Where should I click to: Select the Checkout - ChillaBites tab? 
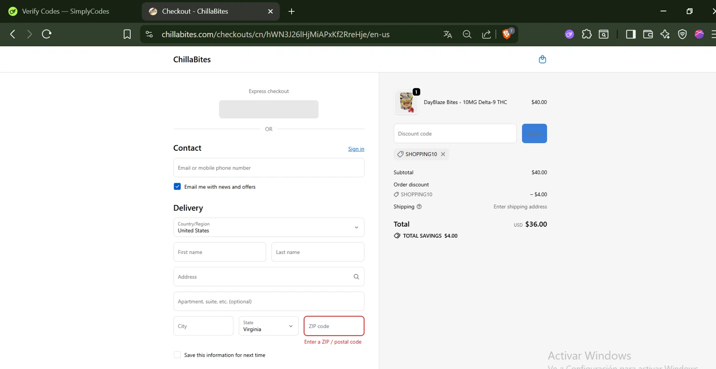(211, 11)
